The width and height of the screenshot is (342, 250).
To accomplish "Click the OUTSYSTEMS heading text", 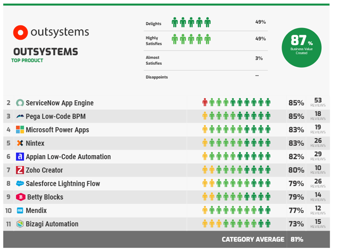I will click(x=45, y=52).
